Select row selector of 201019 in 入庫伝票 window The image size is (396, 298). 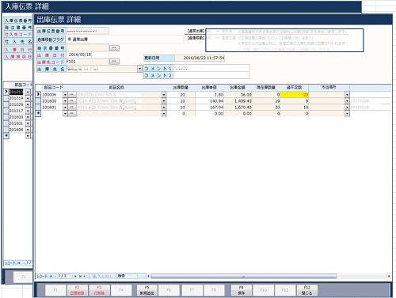(x=6, y=98)
